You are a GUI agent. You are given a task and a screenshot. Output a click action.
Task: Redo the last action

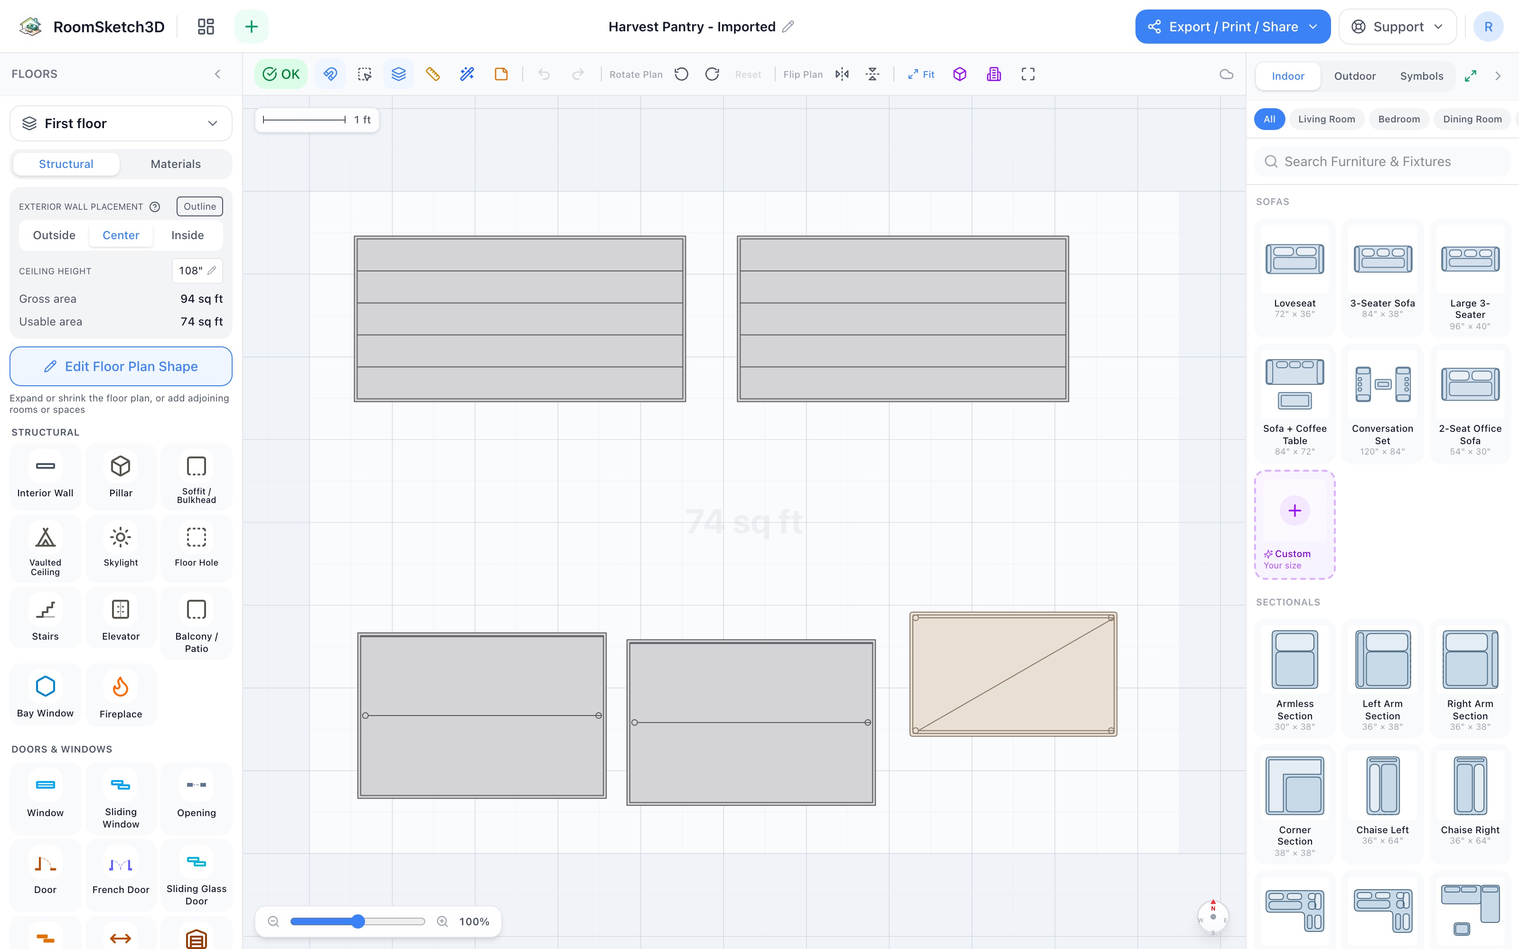(x=578, y=74)
